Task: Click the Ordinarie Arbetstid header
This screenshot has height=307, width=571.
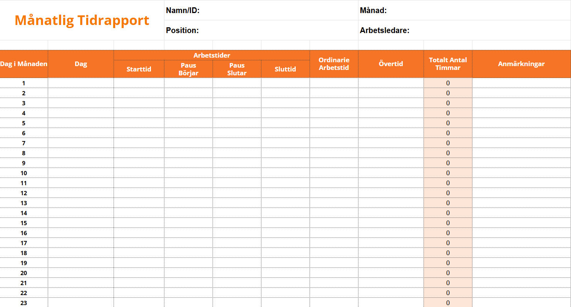Action: (334, 64)
